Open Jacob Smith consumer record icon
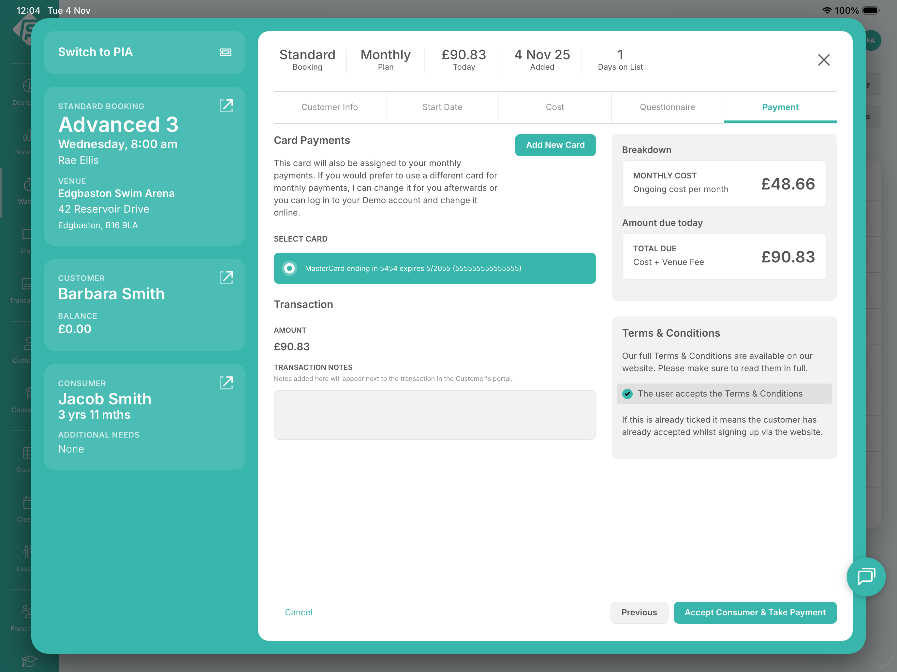The width and height of the screenshot is (897, 672). pos(226,383)
